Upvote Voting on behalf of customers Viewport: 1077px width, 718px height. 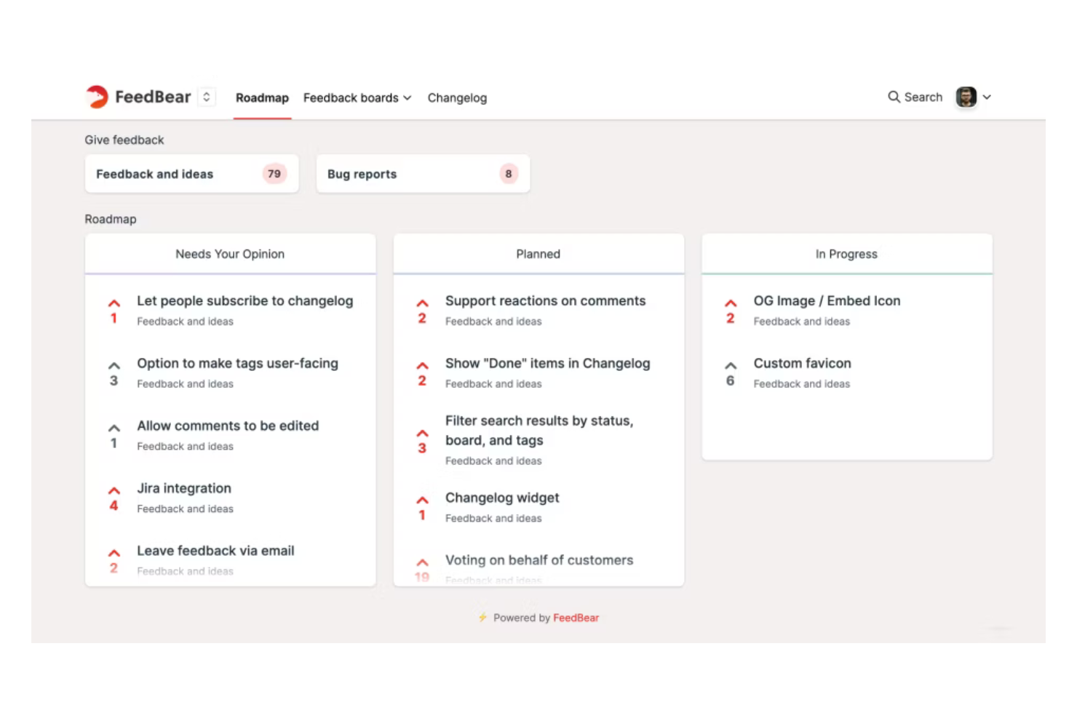click(422, 563)
